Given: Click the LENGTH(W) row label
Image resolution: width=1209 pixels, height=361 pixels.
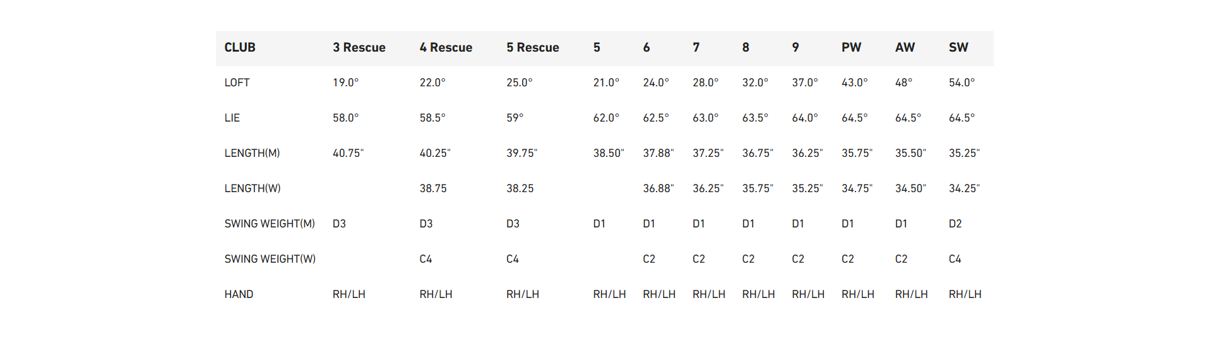Looking at the screenshot, I should click(253, 188).
